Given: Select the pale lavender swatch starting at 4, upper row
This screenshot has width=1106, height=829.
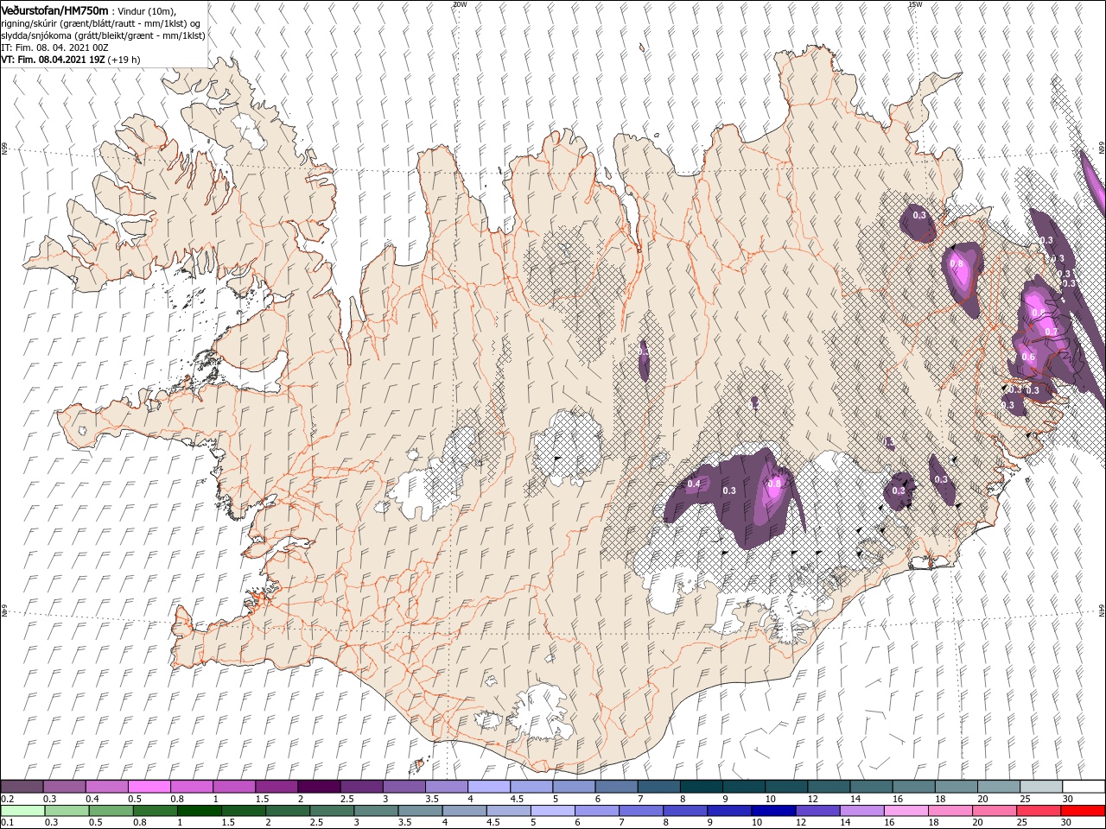Looking at the screenshot, I should [488, 787].
